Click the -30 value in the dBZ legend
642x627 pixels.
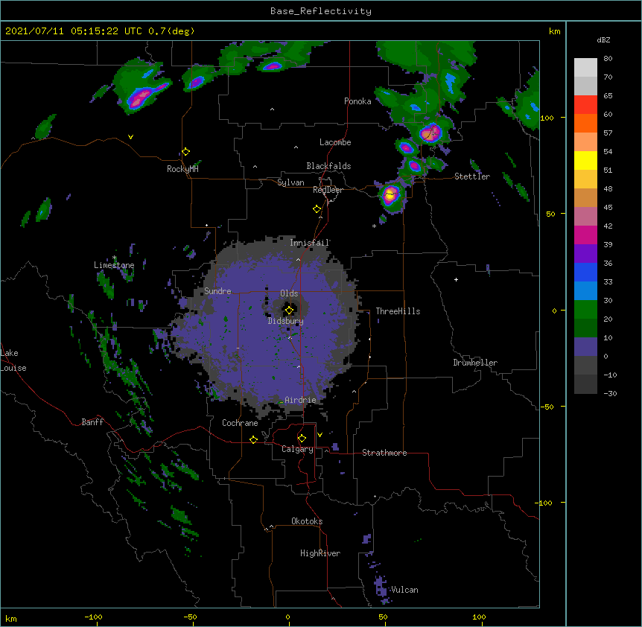pyautogui.click(x=610, y=393)
